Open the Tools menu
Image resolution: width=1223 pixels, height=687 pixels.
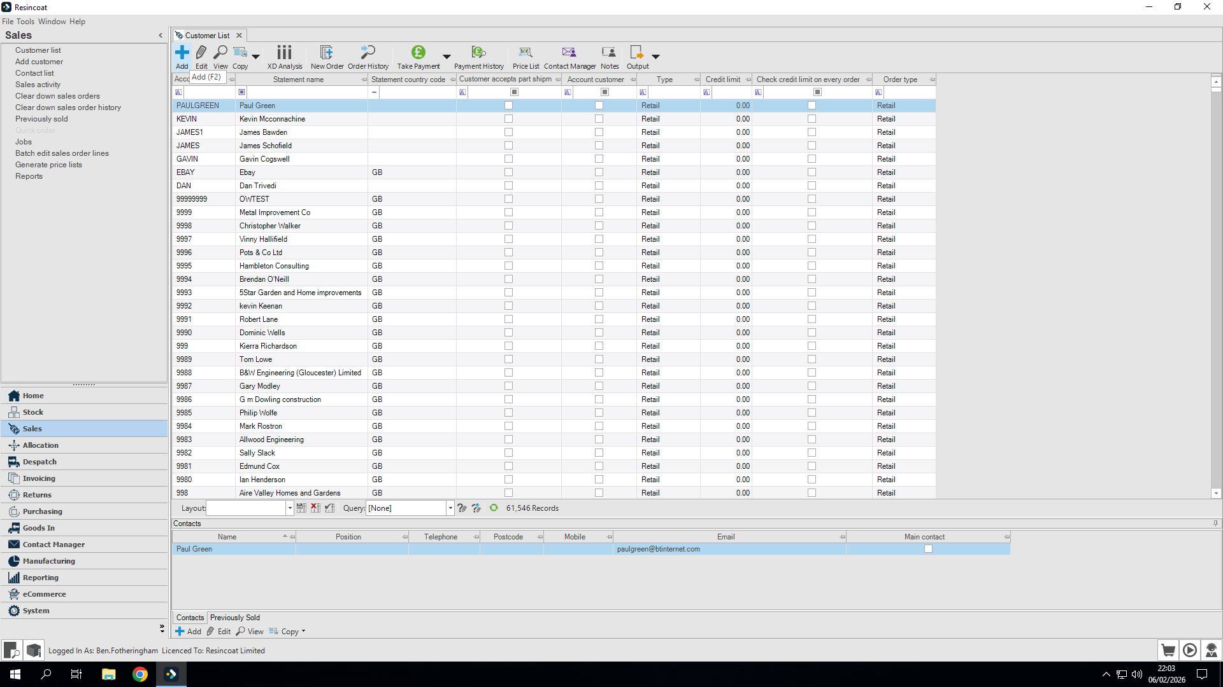click(25, 21)
